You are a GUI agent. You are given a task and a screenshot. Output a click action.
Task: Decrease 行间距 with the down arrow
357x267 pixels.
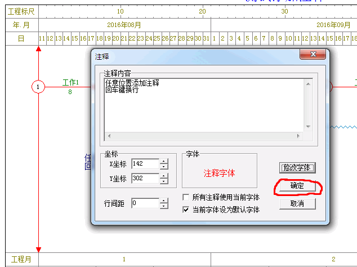(x=164, y=206)
